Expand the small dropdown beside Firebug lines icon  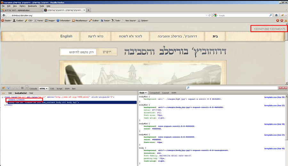(27, 88)
